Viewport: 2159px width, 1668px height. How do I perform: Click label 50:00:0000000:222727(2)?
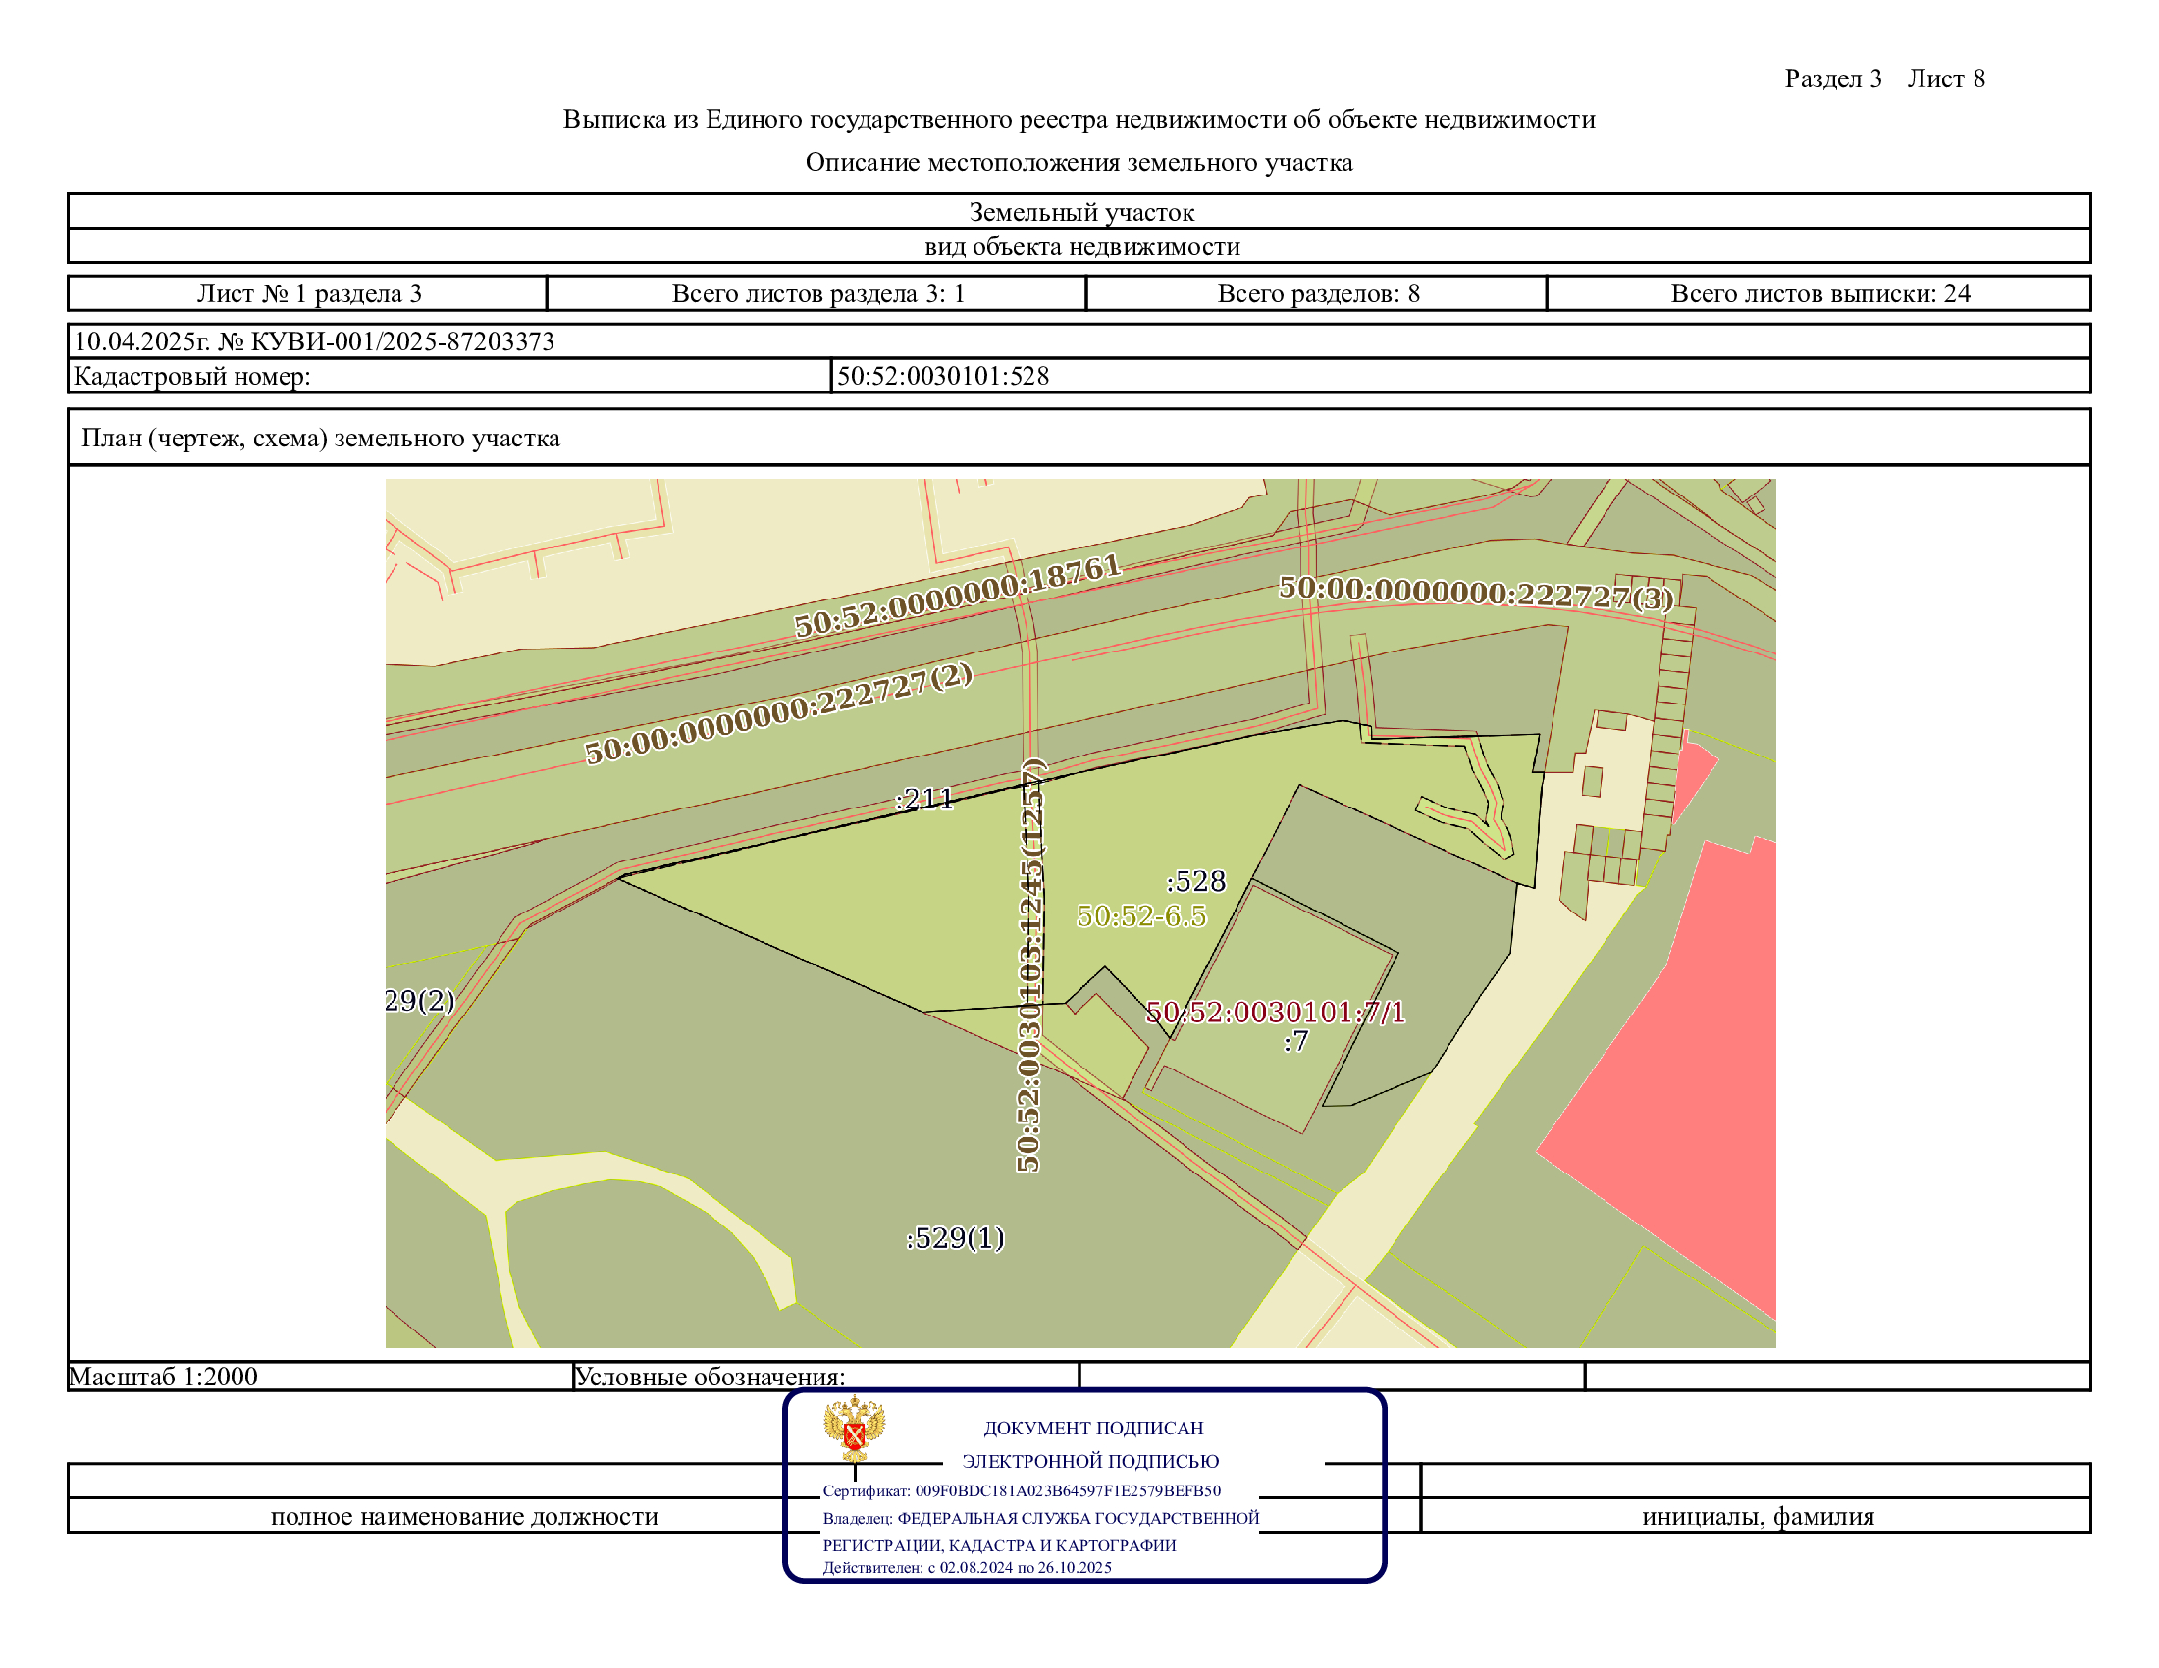[x=778, y=713]
